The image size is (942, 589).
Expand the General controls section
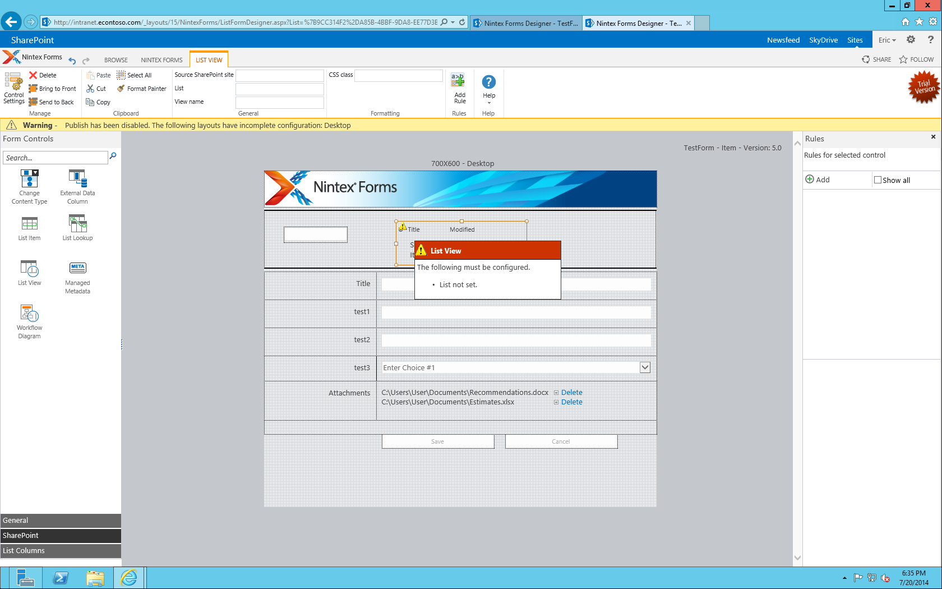61,521
